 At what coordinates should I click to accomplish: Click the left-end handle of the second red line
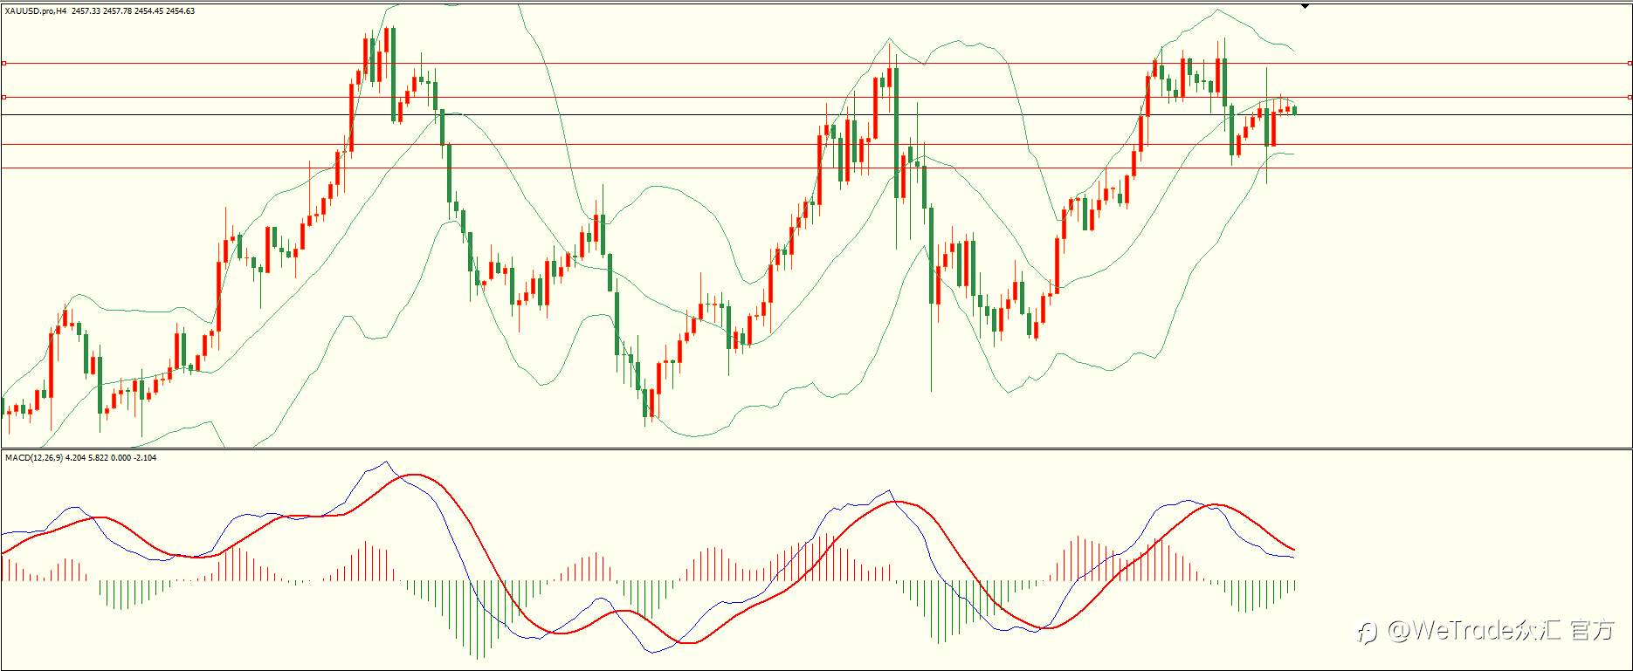tap(3, 97)
